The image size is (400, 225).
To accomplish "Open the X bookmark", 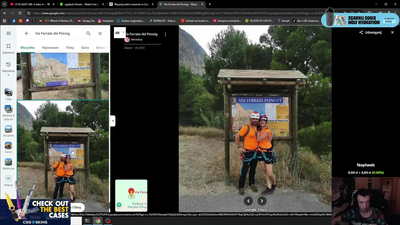I will point(34,21).
